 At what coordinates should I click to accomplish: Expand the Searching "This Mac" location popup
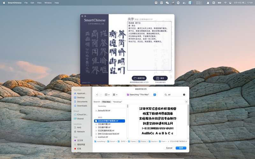pyautogui.click(x=155, y=95)
